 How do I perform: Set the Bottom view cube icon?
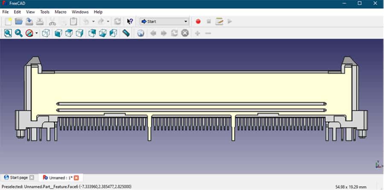pyautogui.click(x=102, y=33)
